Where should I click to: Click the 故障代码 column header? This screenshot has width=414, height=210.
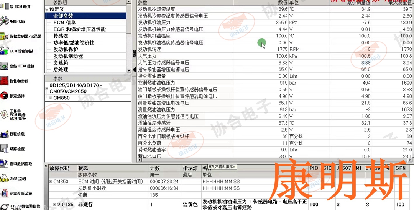[62, 168]
